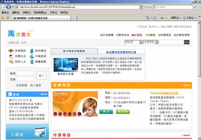Click the Printer icon in command bar
This screenshot has width=201, height=140.
click(x=162, y=18)
